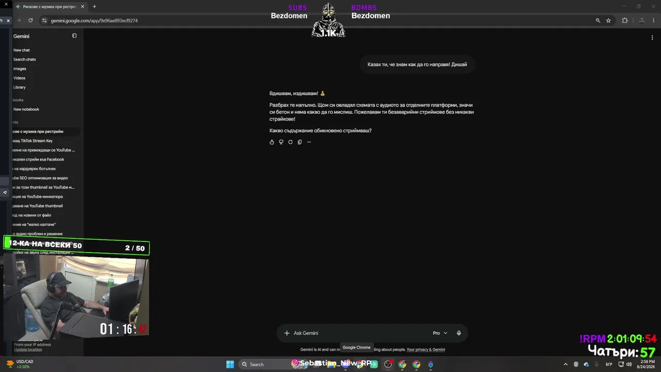Open the Images section
The image size is (661, 372).
[20, 69]
